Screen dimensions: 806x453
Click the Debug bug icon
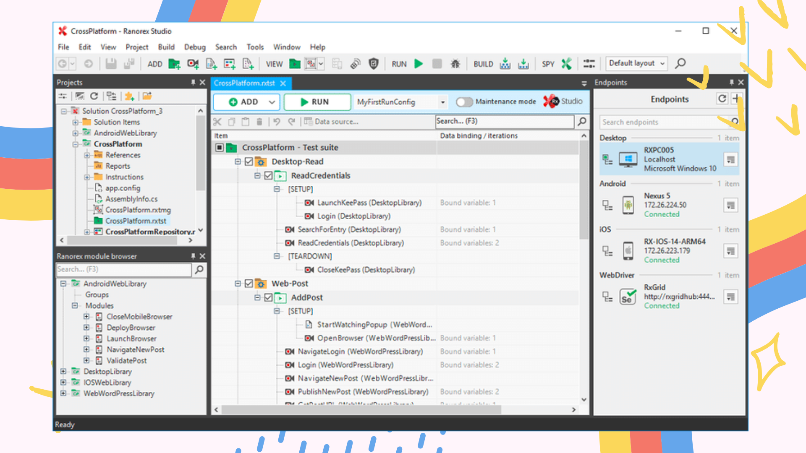[x=455, y=64]
